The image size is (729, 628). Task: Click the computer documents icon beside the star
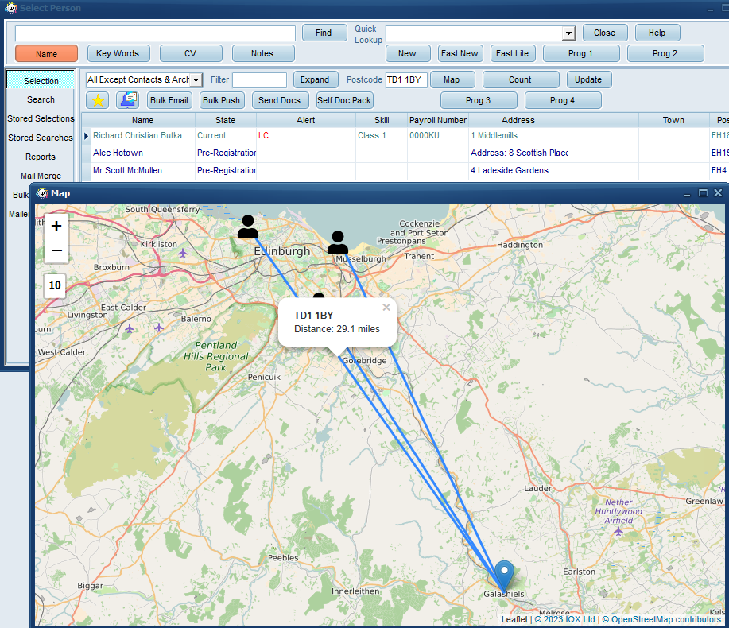[x=127, y=100]
